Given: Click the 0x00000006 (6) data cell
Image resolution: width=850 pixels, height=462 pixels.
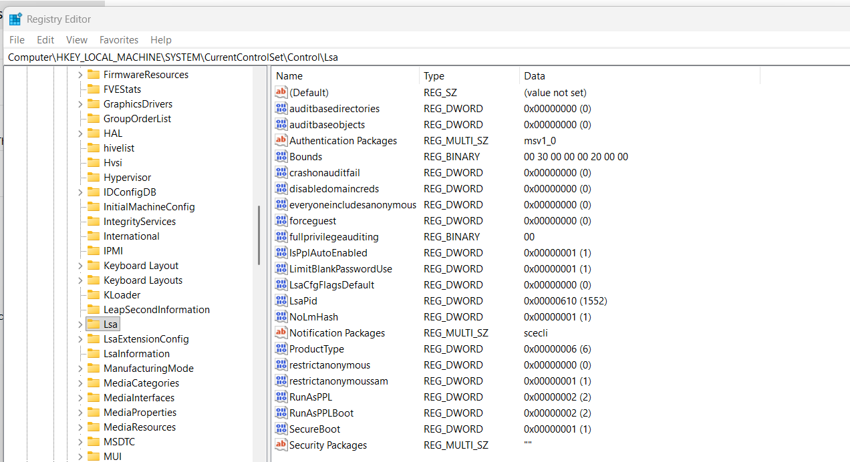Looking at the screenshot, I should click(x=557, y=349).
